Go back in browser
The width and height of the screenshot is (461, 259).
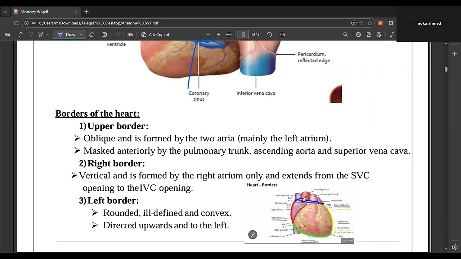coord(5,23)
